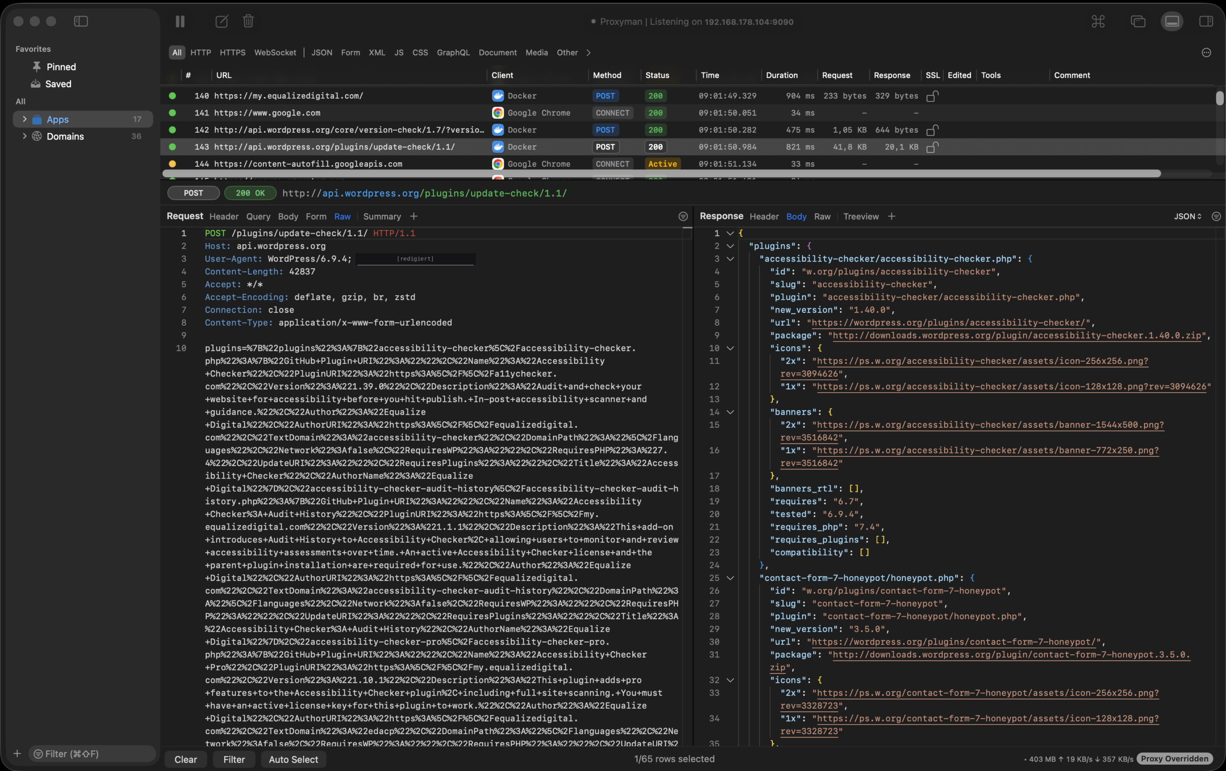Screen dimensions: 1226x771
Task: Add a new request tab with plus
Action: click(x=413, y=216)
